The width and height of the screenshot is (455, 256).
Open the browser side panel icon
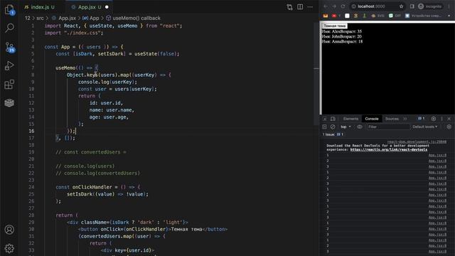[412, 6]
